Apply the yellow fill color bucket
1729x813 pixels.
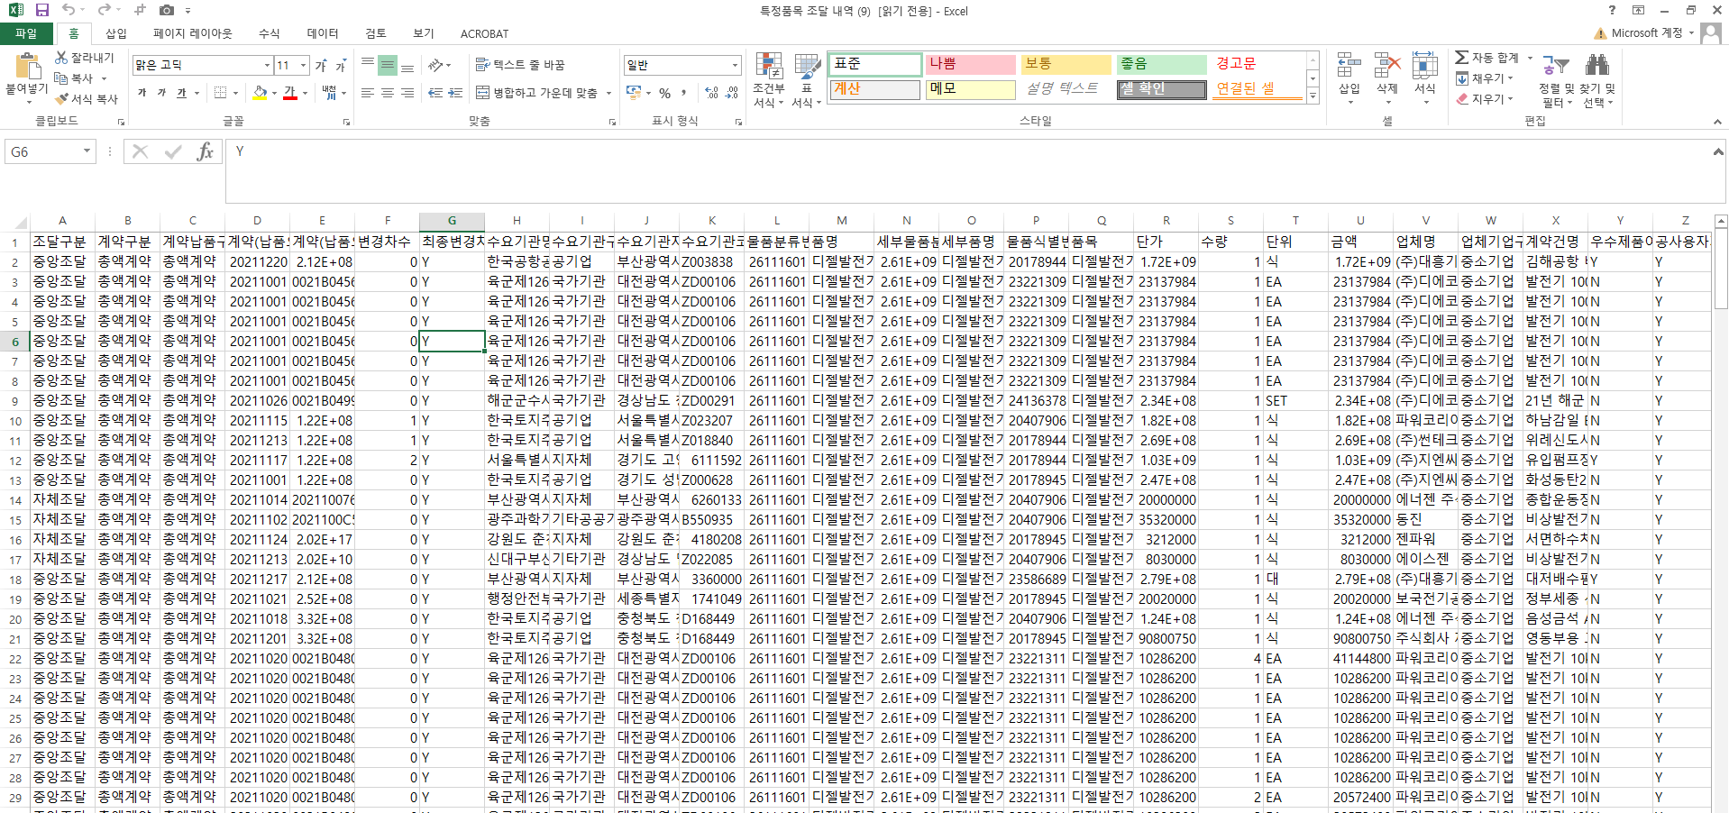pos(260,93)
